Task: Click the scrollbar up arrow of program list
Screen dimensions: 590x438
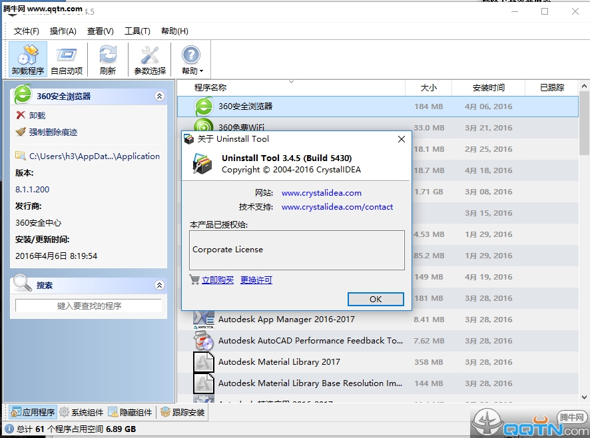Action: coord(584,86)
